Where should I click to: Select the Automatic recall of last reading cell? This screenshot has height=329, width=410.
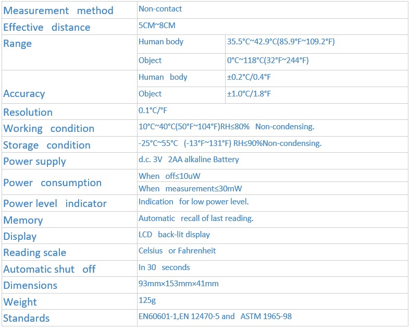(196, 218)
